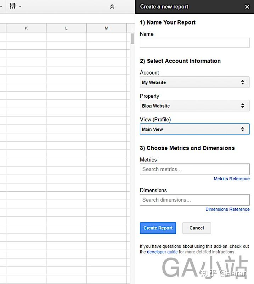Select the first cell under column L
Image resolution: width=254 pixels, height=284 pixels.
click(x=66, y=37)
